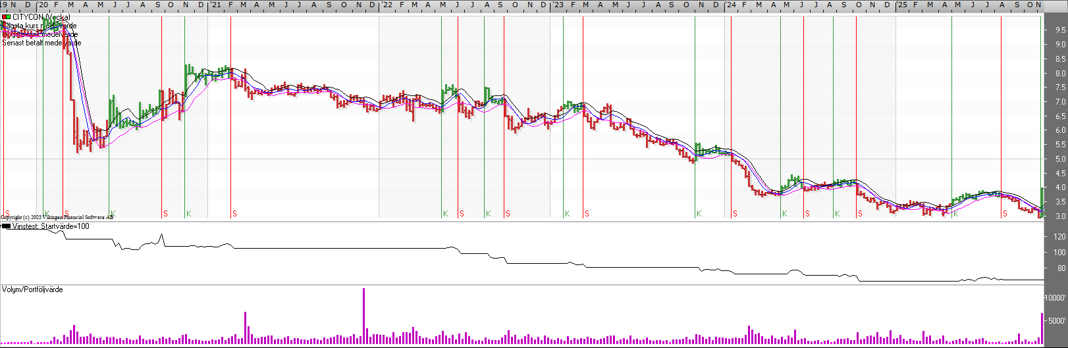Select the CITYCON (Vecka) chart title
The image size is (1068, 348).
point(41,17)
